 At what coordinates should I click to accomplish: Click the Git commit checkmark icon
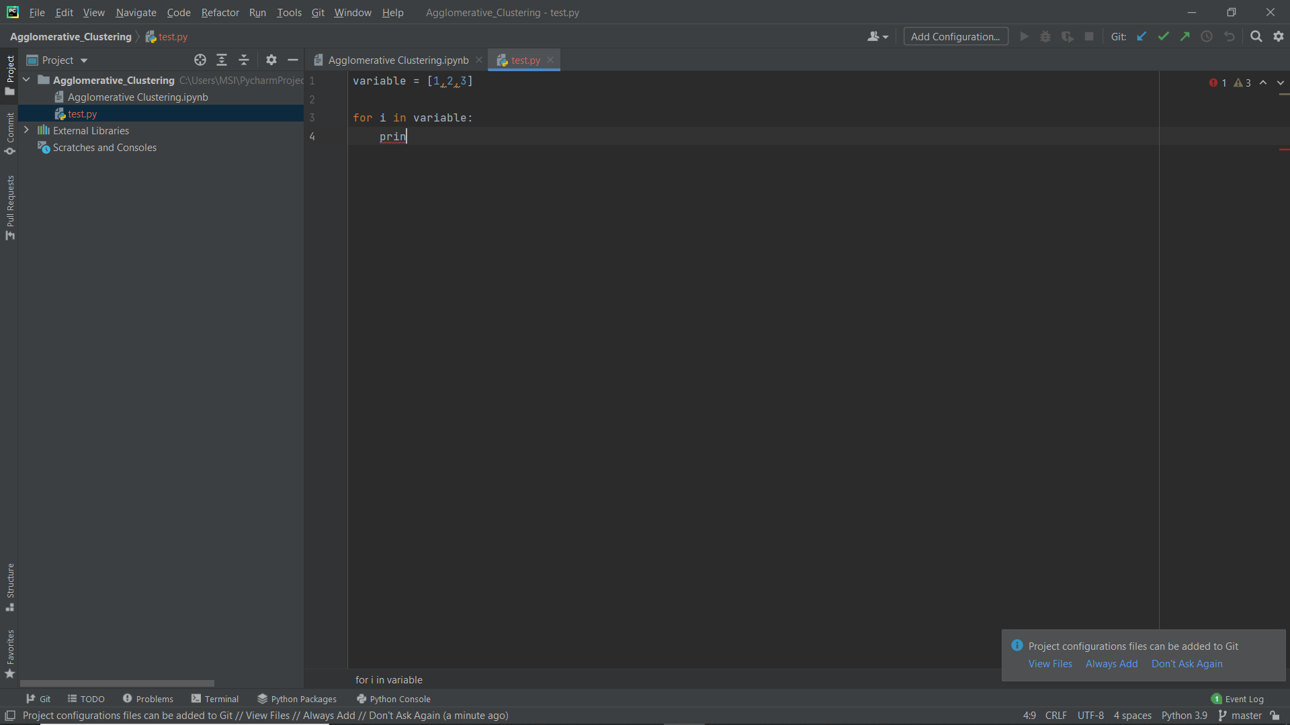point(1163,37)
